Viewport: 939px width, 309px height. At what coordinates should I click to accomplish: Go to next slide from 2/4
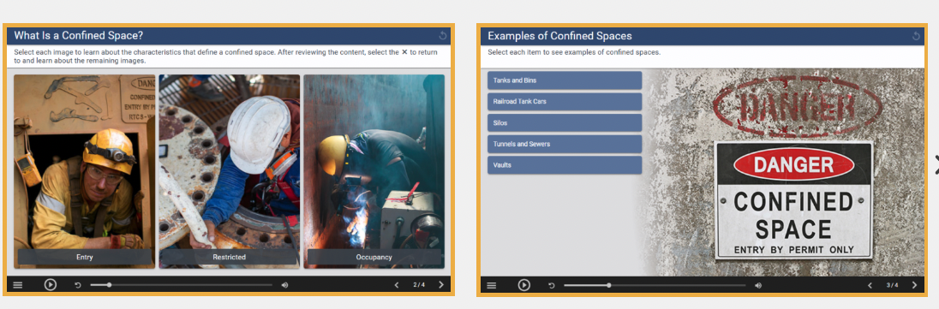tap(441, 285)
